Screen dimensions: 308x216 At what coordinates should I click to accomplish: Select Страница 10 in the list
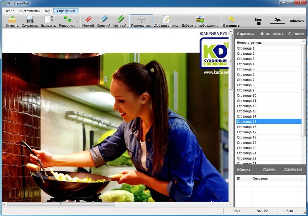(x=268, y=95)
